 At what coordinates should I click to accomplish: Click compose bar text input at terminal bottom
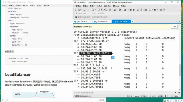pos(124,93)
